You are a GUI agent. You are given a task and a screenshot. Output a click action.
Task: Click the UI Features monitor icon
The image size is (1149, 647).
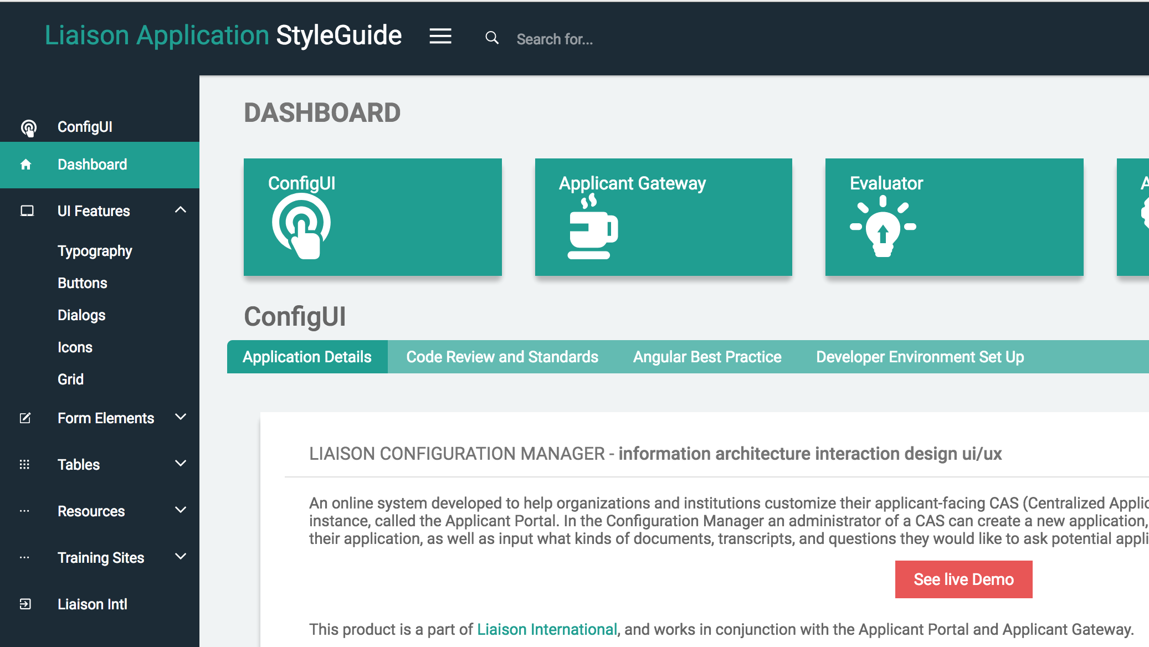point(27,211)
